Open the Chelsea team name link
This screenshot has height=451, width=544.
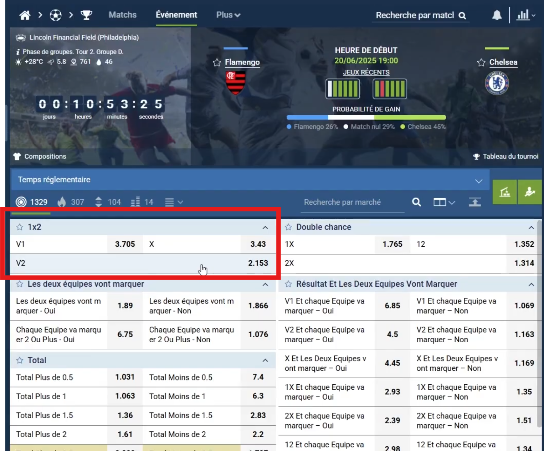click(x=503, y=62)
